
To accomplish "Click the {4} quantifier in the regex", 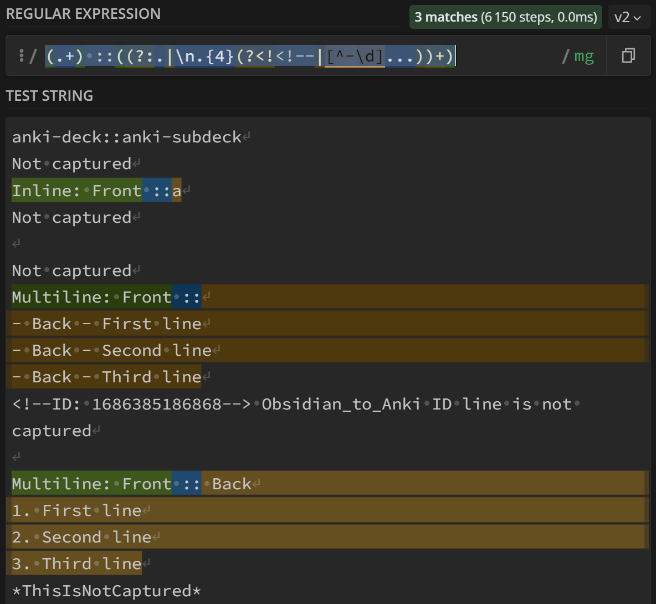I will (220, 56).
